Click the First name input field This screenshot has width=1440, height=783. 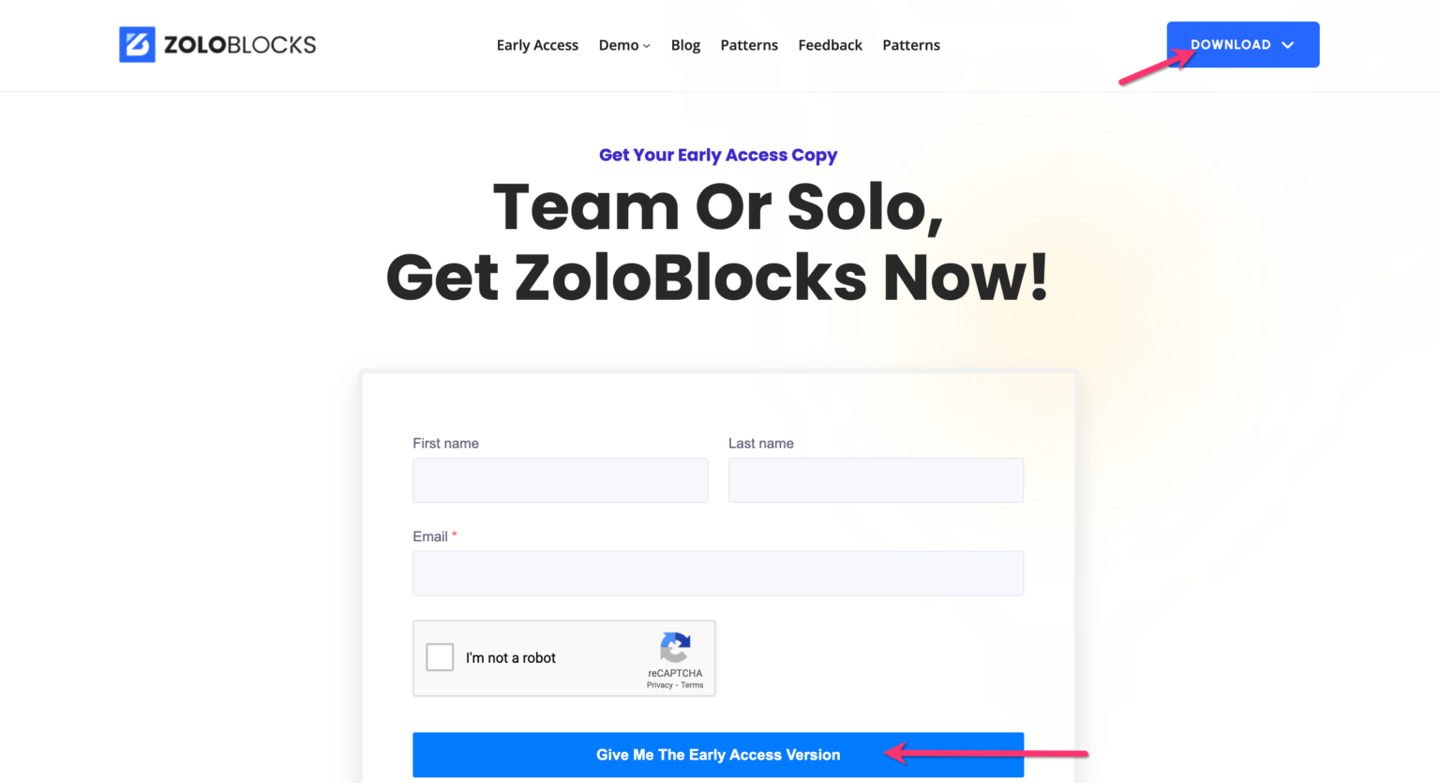point(560,479)
